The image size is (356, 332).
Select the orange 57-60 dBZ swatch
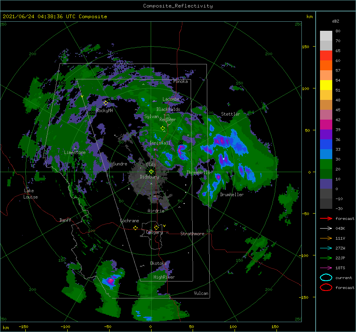(326, 65)
